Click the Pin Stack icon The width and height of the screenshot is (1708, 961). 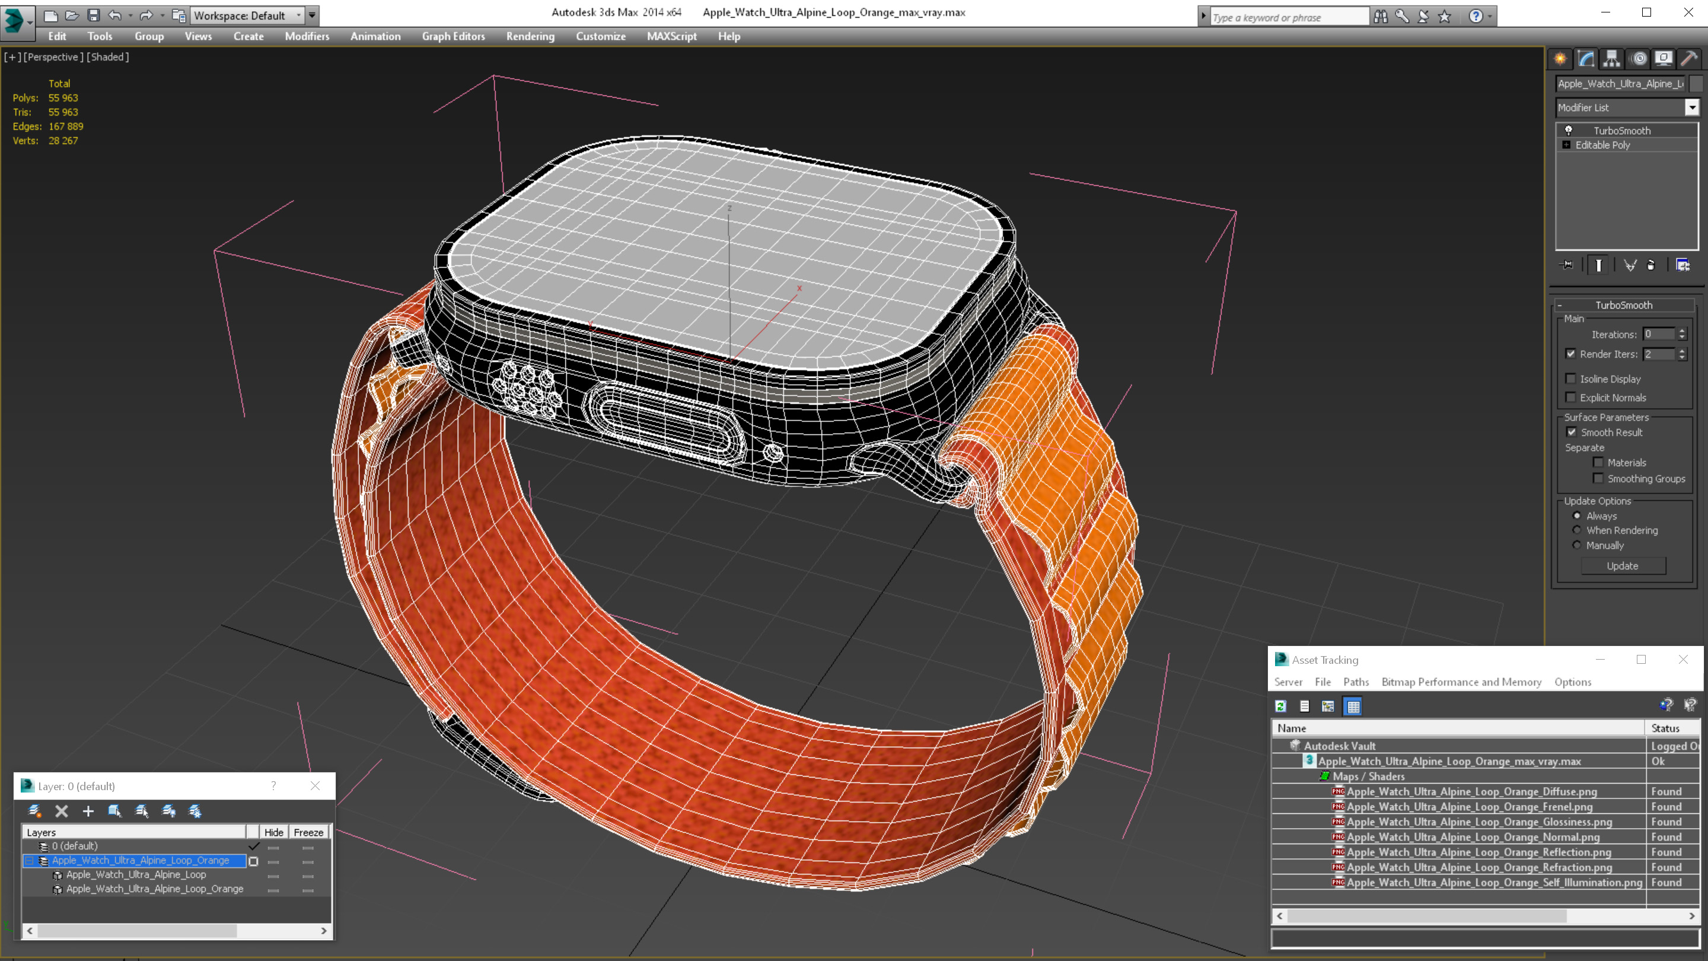tap(1567, 265)
